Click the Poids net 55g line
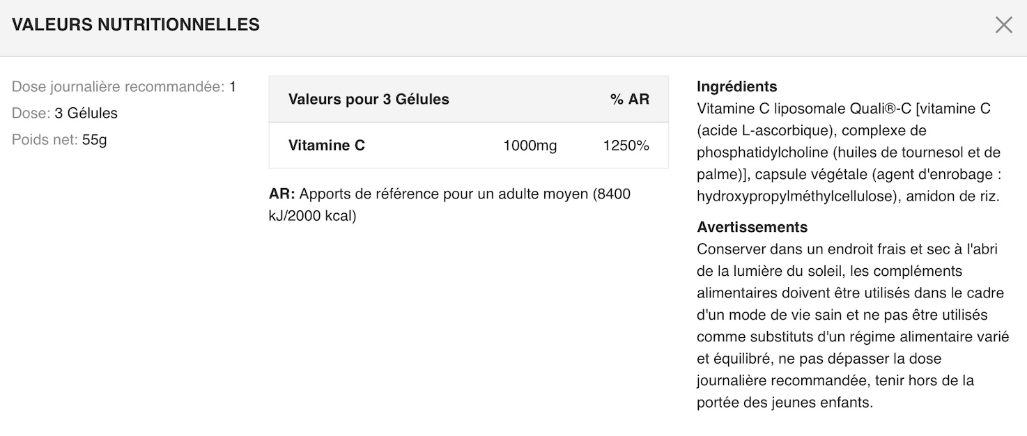 click(x=59, y=140)
